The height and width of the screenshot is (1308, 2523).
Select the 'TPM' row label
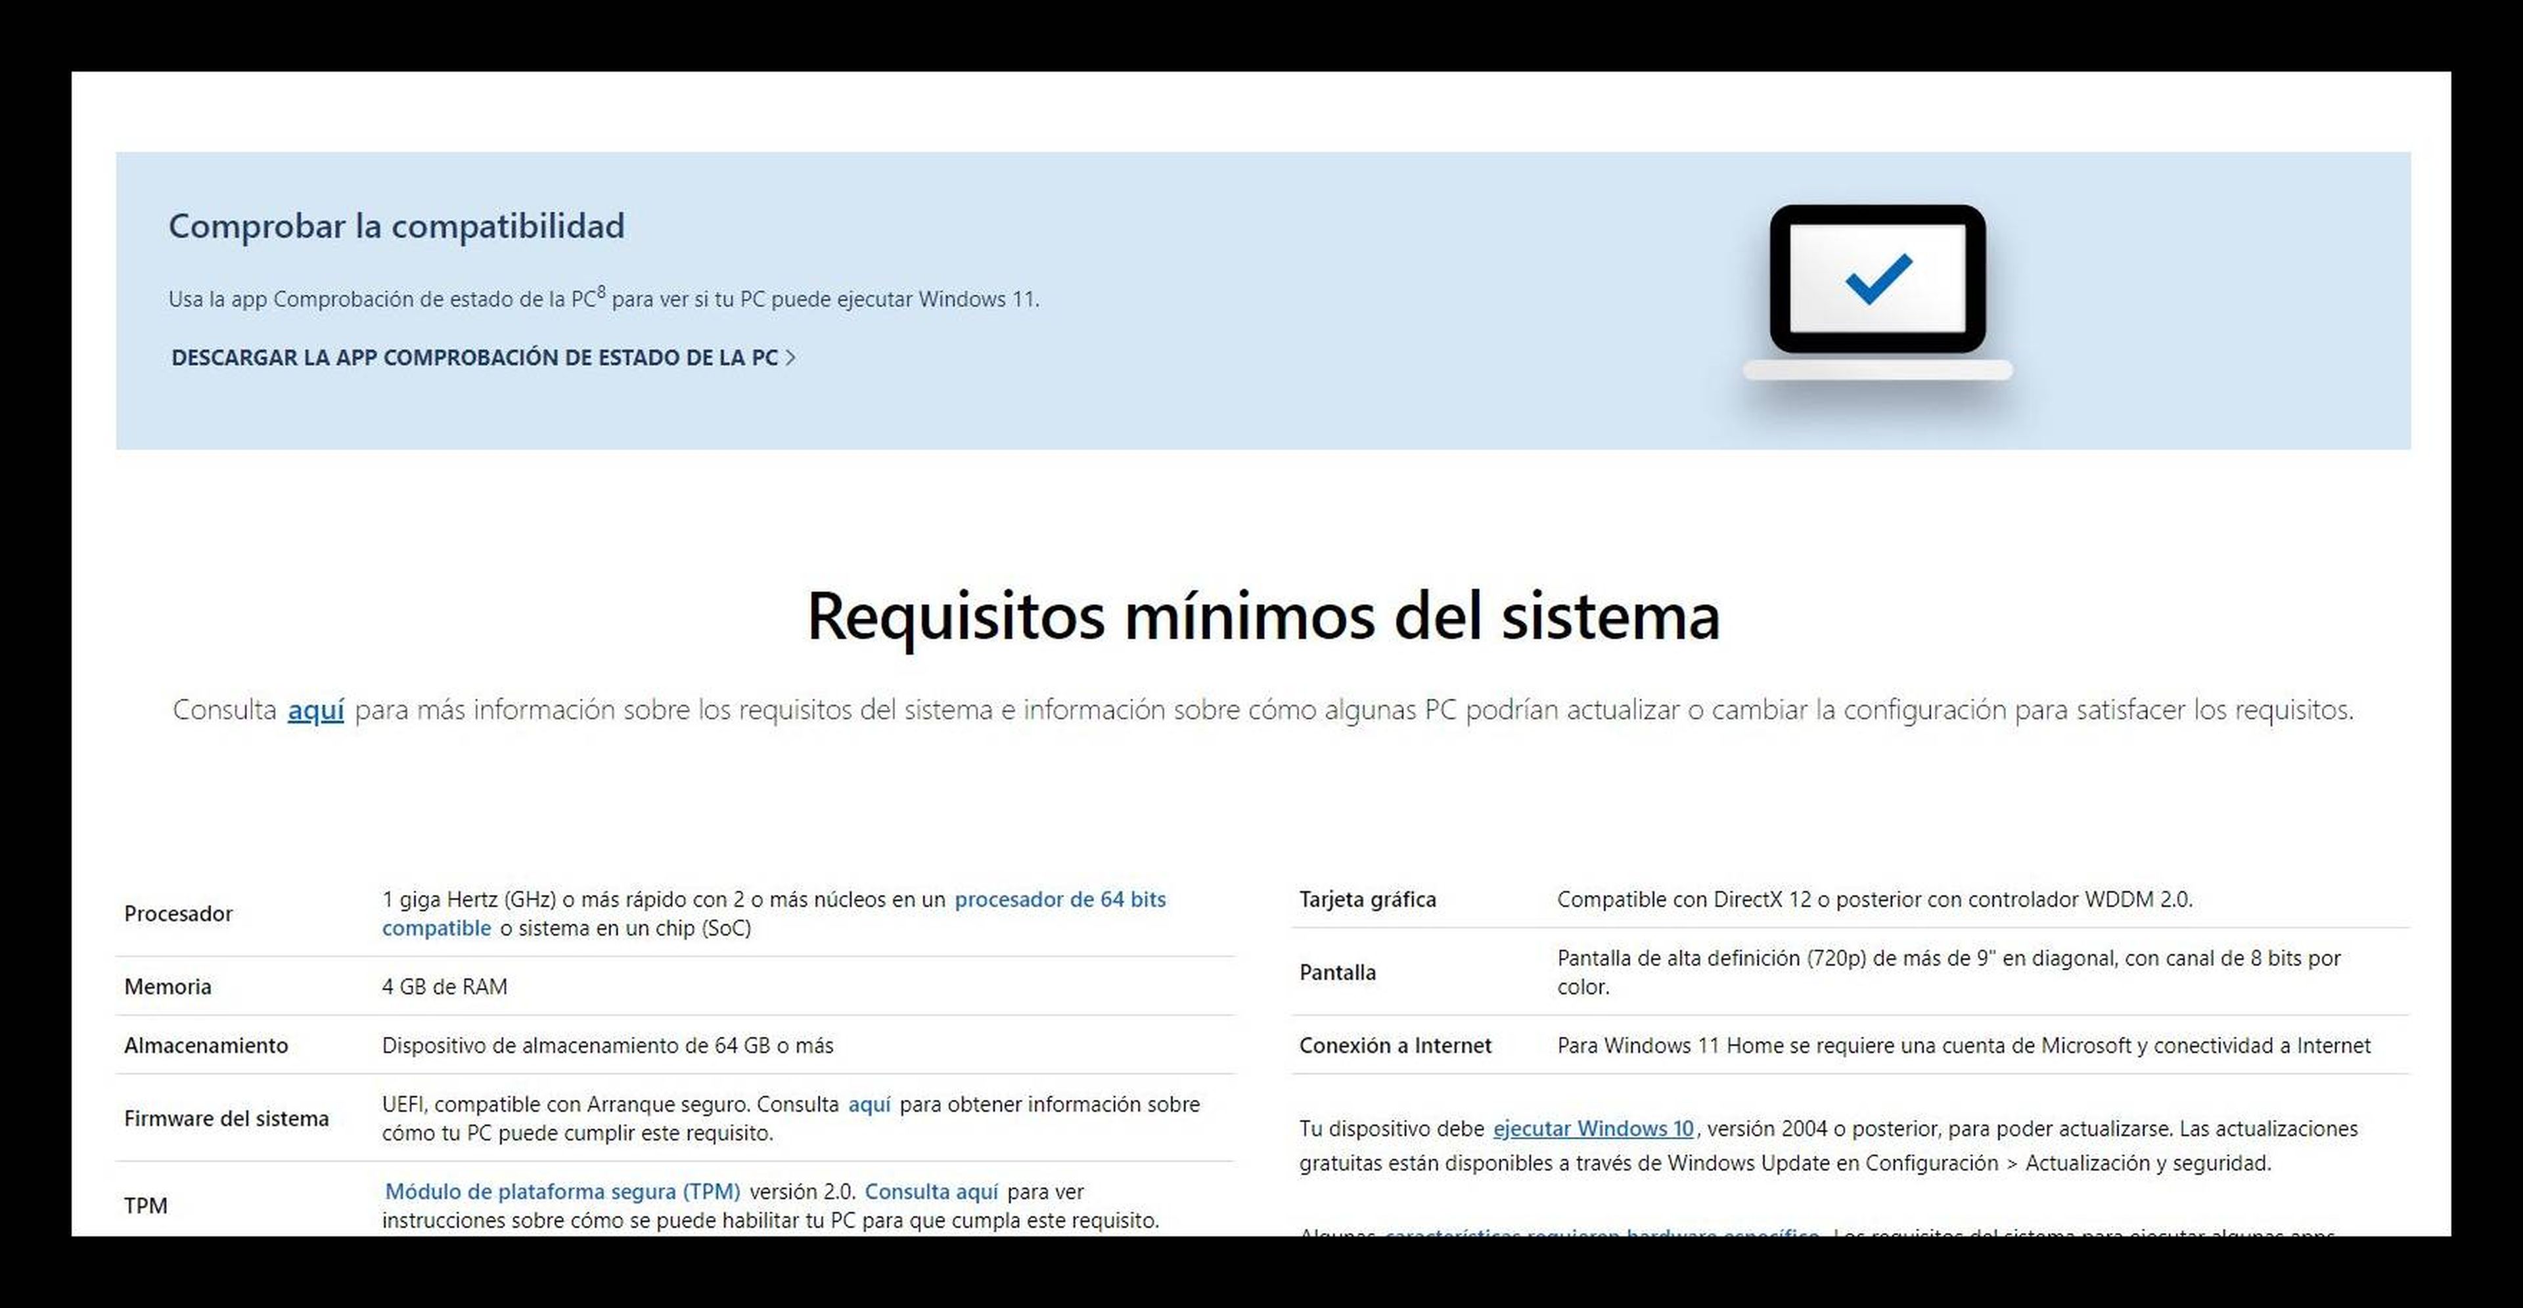[145, 1205]
